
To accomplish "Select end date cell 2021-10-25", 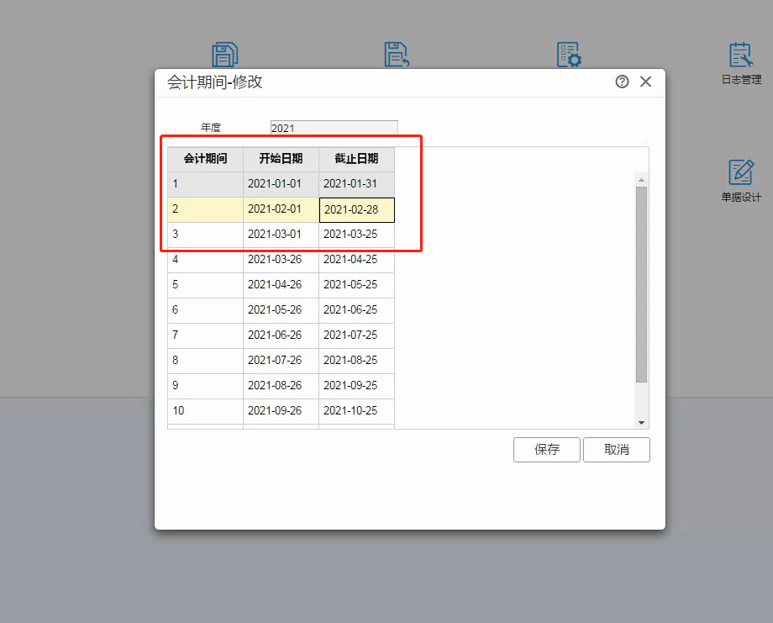I will [356, 411].
